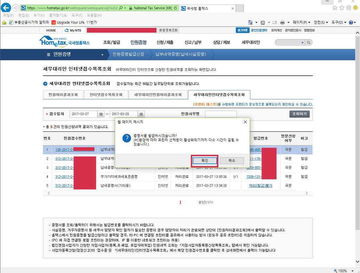Select 세무대리인인터넷접수목록조회 tab
The width and height of the screenshot is (360, 273).
[219, 95]
